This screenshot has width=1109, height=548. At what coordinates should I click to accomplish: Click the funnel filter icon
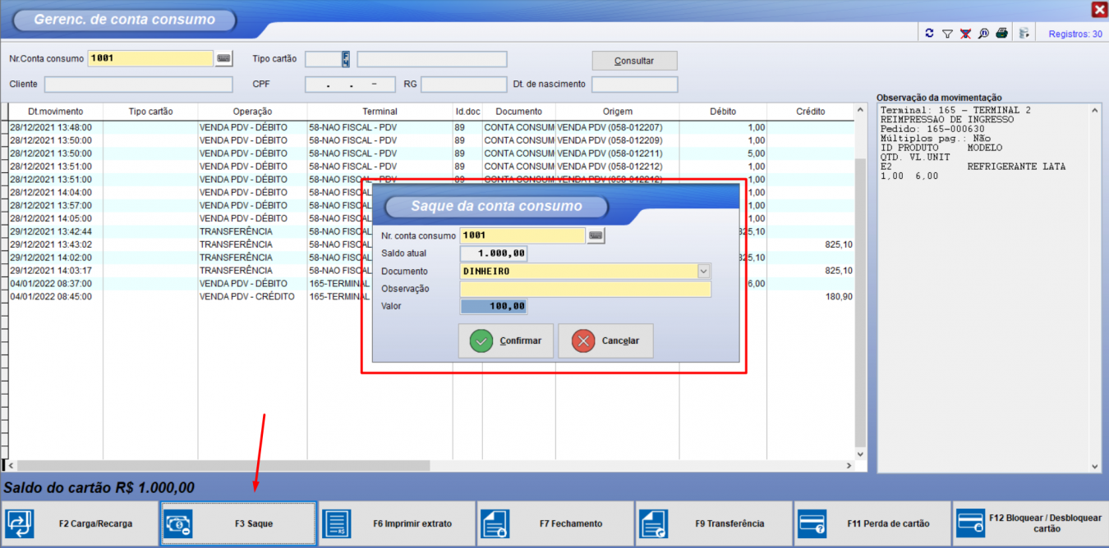tap(947, 34)
